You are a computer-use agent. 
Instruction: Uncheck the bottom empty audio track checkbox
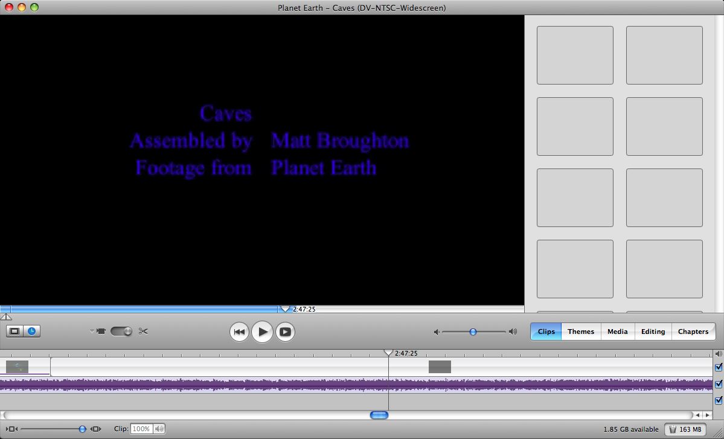[719, 400]
